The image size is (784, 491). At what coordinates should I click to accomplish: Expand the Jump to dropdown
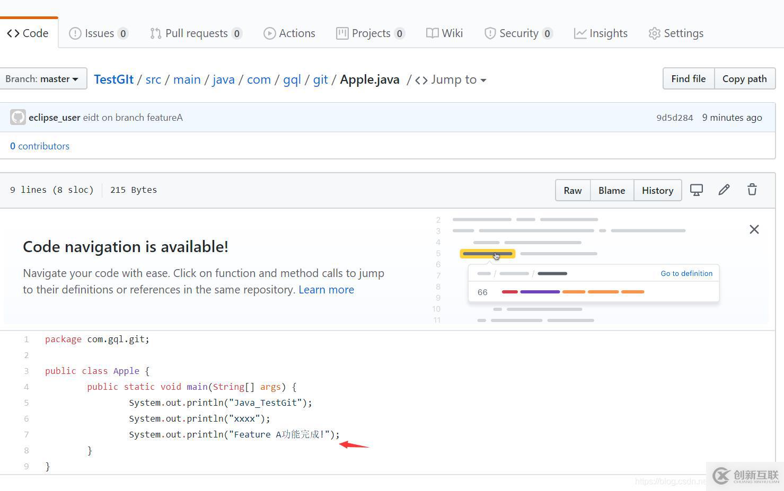pos(451,79)
